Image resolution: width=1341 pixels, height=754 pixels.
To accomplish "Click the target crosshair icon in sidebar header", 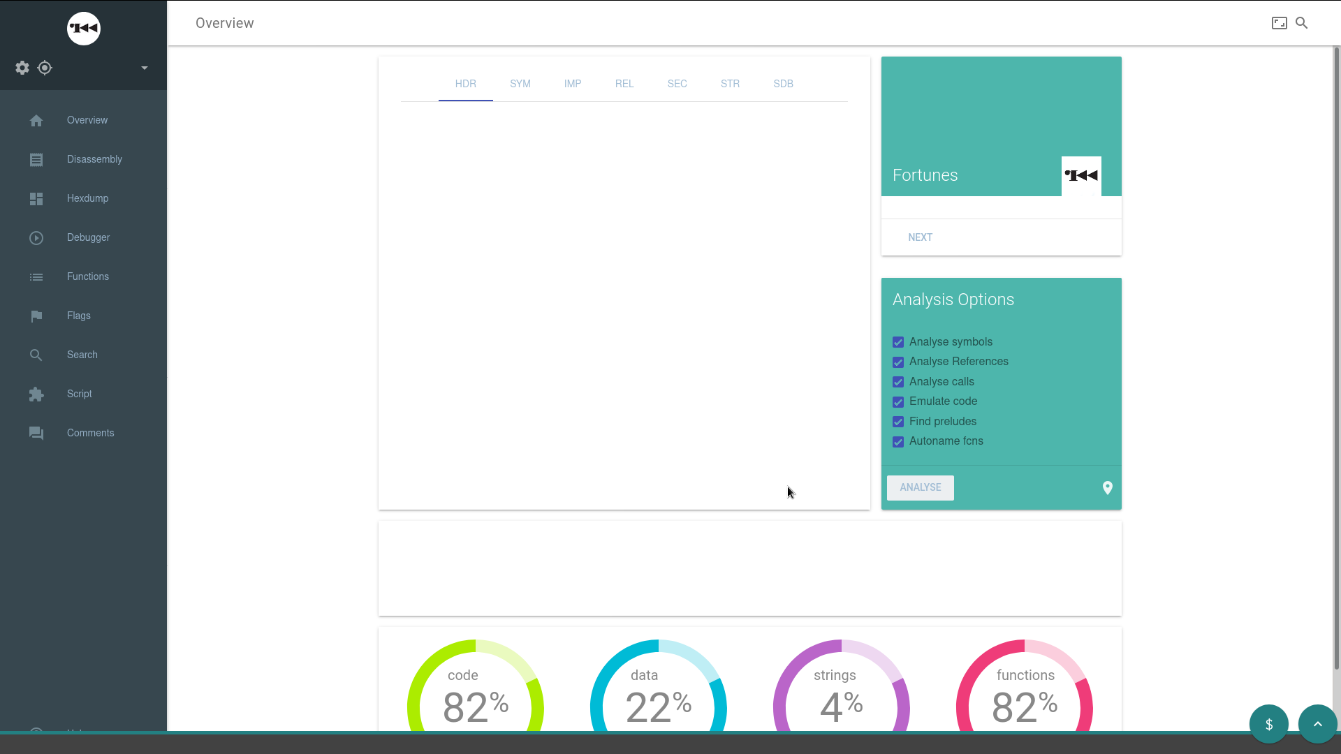I will 45,68.
